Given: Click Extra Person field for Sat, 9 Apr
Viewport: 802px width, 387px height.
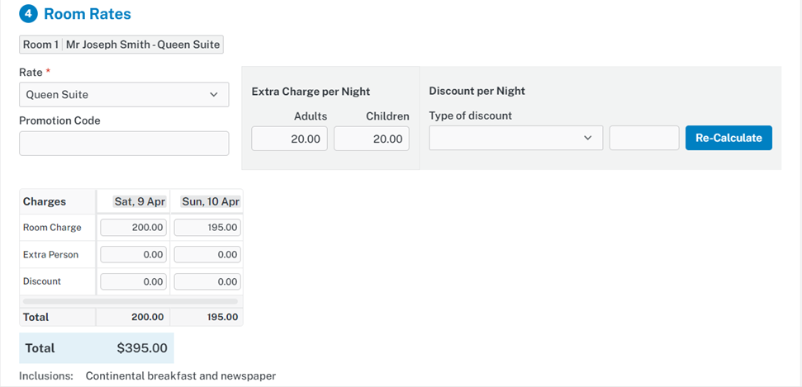Looking at the screenshot, I should (x=133, y=255).
